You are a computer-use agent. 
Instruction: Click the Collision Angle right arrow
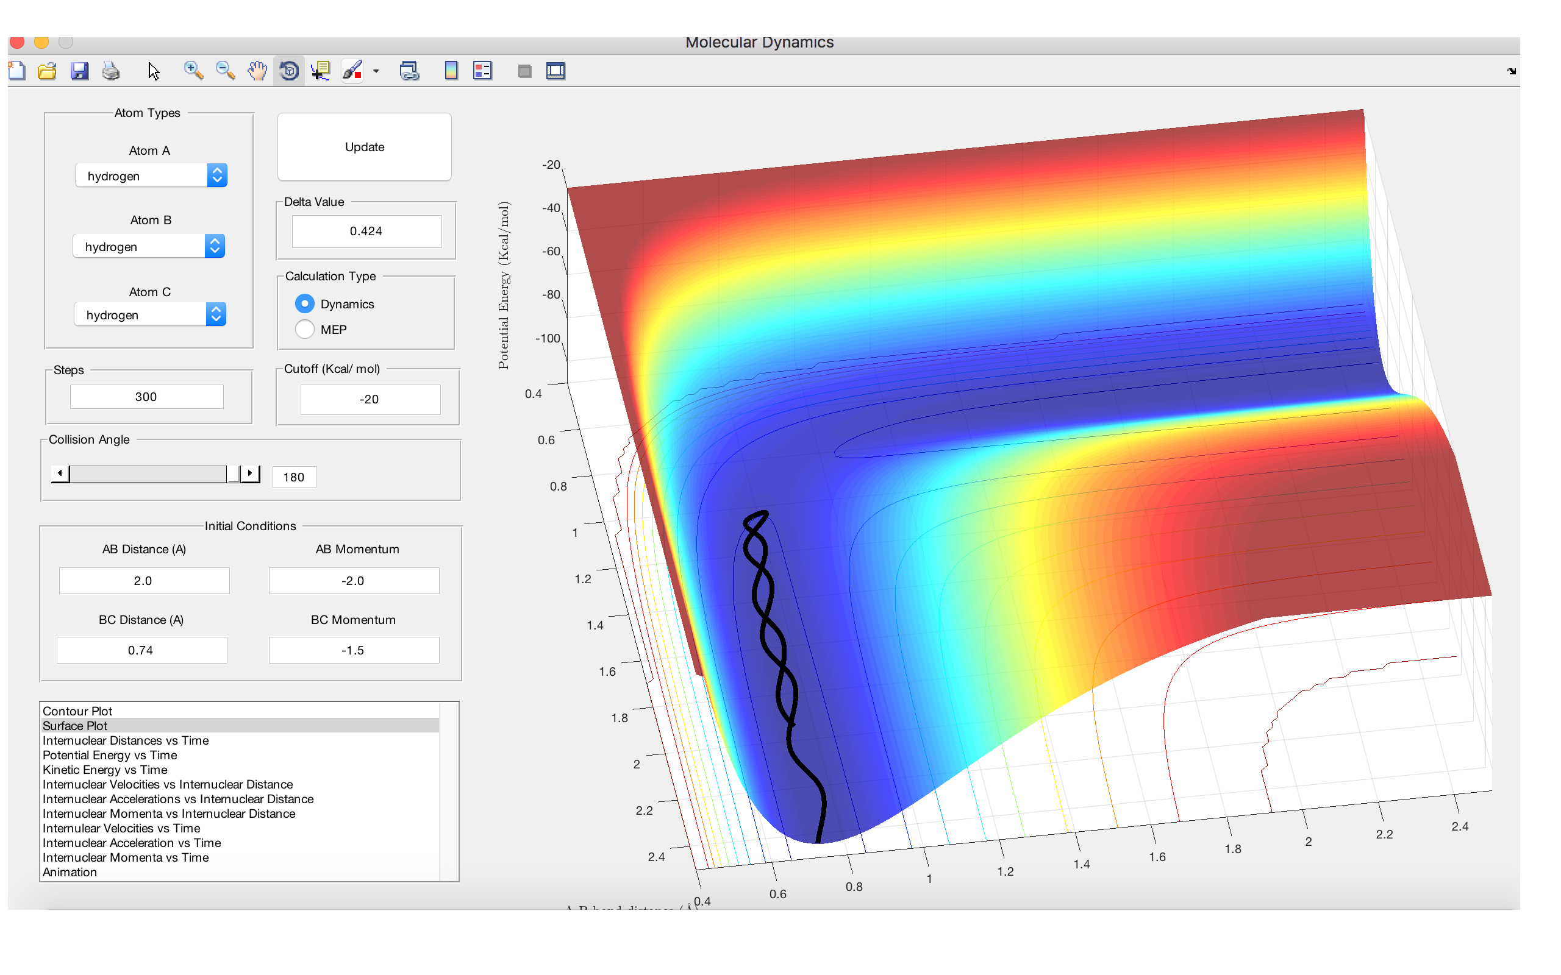pyautogui.click(x=250, y=474)
